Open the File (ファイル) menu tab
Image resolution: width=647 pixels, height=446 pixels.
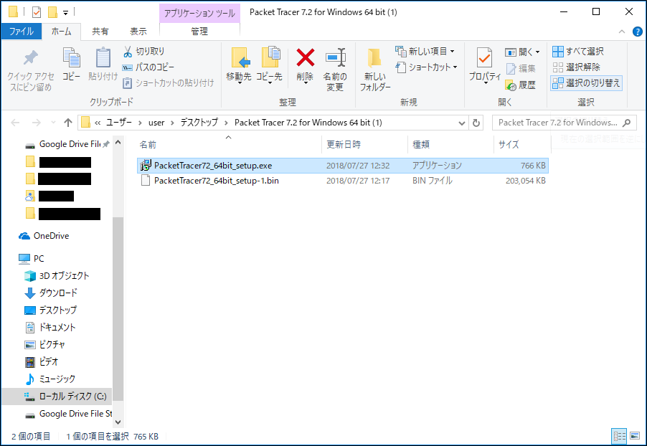pyautogui.click(x=22, y=32)
